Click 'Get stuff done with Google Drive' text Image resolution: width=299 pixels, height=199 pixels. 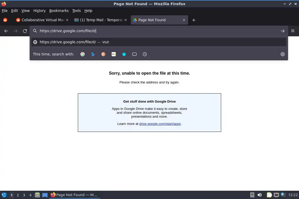tap(149, 102)
